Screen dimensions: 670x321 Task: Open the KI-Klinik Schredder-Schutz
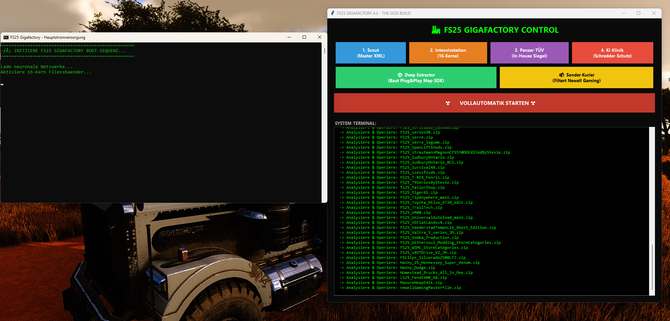612,53
